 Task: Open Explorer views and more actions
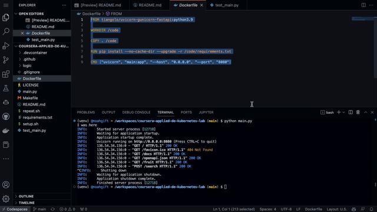coord(64,5)
